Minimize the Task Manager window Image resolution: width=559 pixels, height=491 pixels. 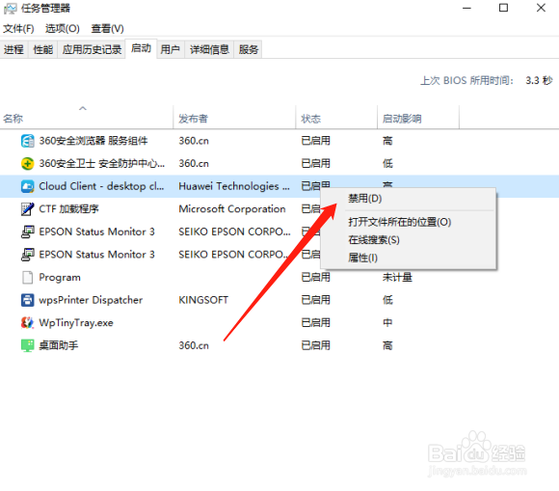point(466,8)
